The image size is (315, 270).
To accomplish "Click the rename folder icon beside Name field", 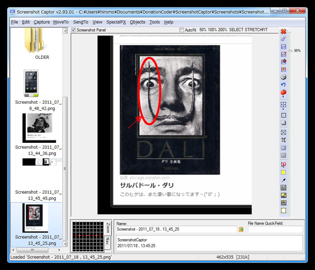I will (x=241, y=229).
